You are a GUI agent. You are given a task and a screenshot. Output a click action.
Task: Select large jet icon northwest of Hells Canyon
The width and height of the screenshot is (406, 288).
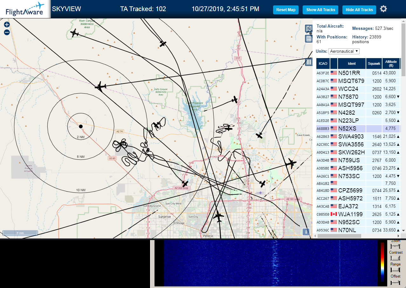(x=100, y=86)
